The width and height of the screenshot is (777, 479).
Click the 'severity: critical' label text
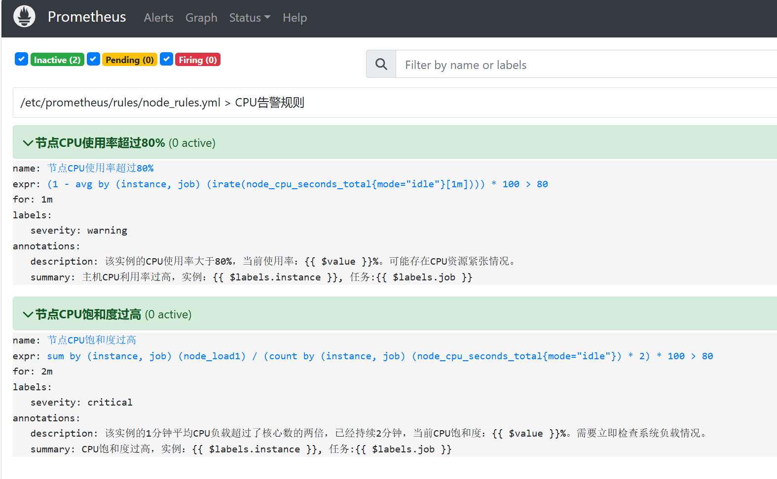click(x=81, y=402)
